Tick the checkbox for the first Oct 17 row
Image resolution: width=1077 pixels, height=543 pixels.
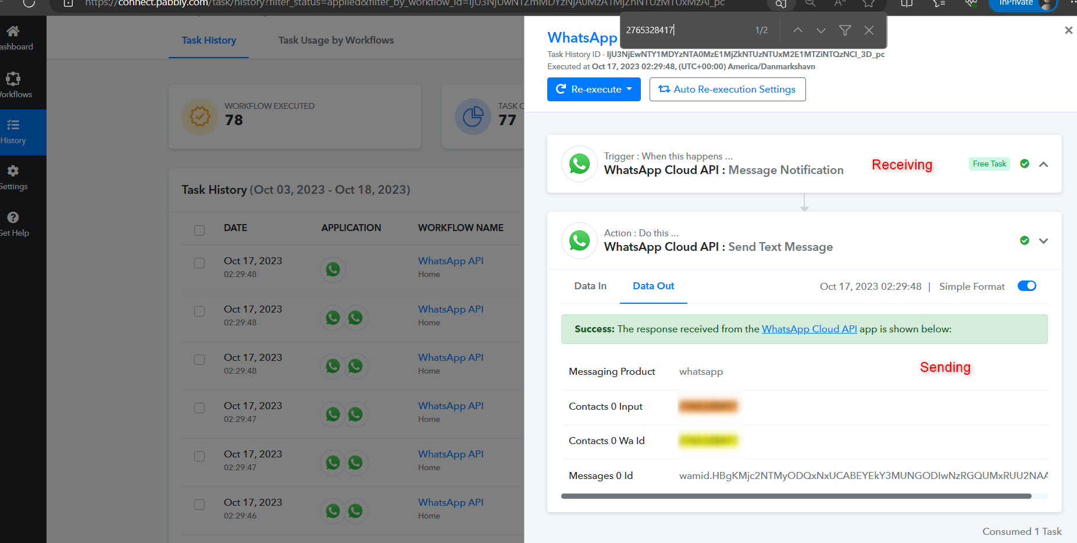(x=199, y=263)
